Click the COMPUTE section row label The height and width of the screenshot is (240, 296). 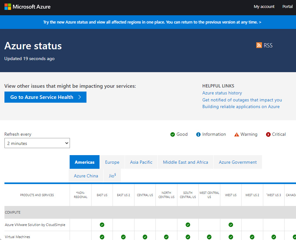13,212
